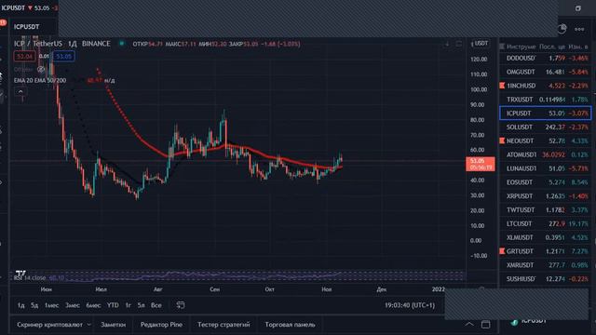Select TRXUSDT in the watchlist

tap(545, 100)
